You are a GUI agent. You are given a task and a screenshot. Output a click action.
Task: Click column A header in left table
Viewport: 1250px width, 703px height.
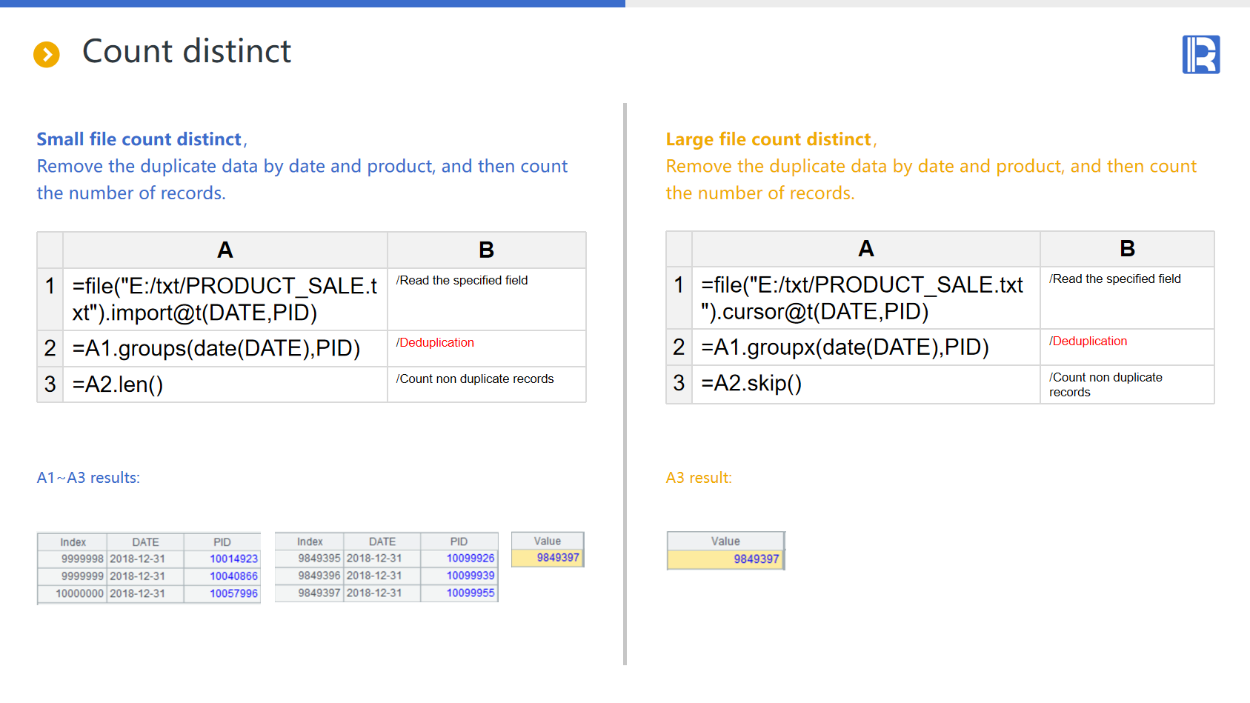(225, 250)
